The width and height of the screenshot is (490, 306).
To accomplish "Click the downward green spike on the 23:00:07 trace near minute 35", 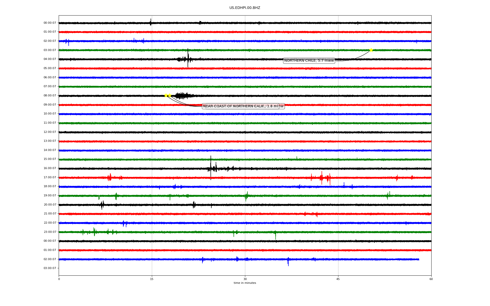I will pos(276,235).
